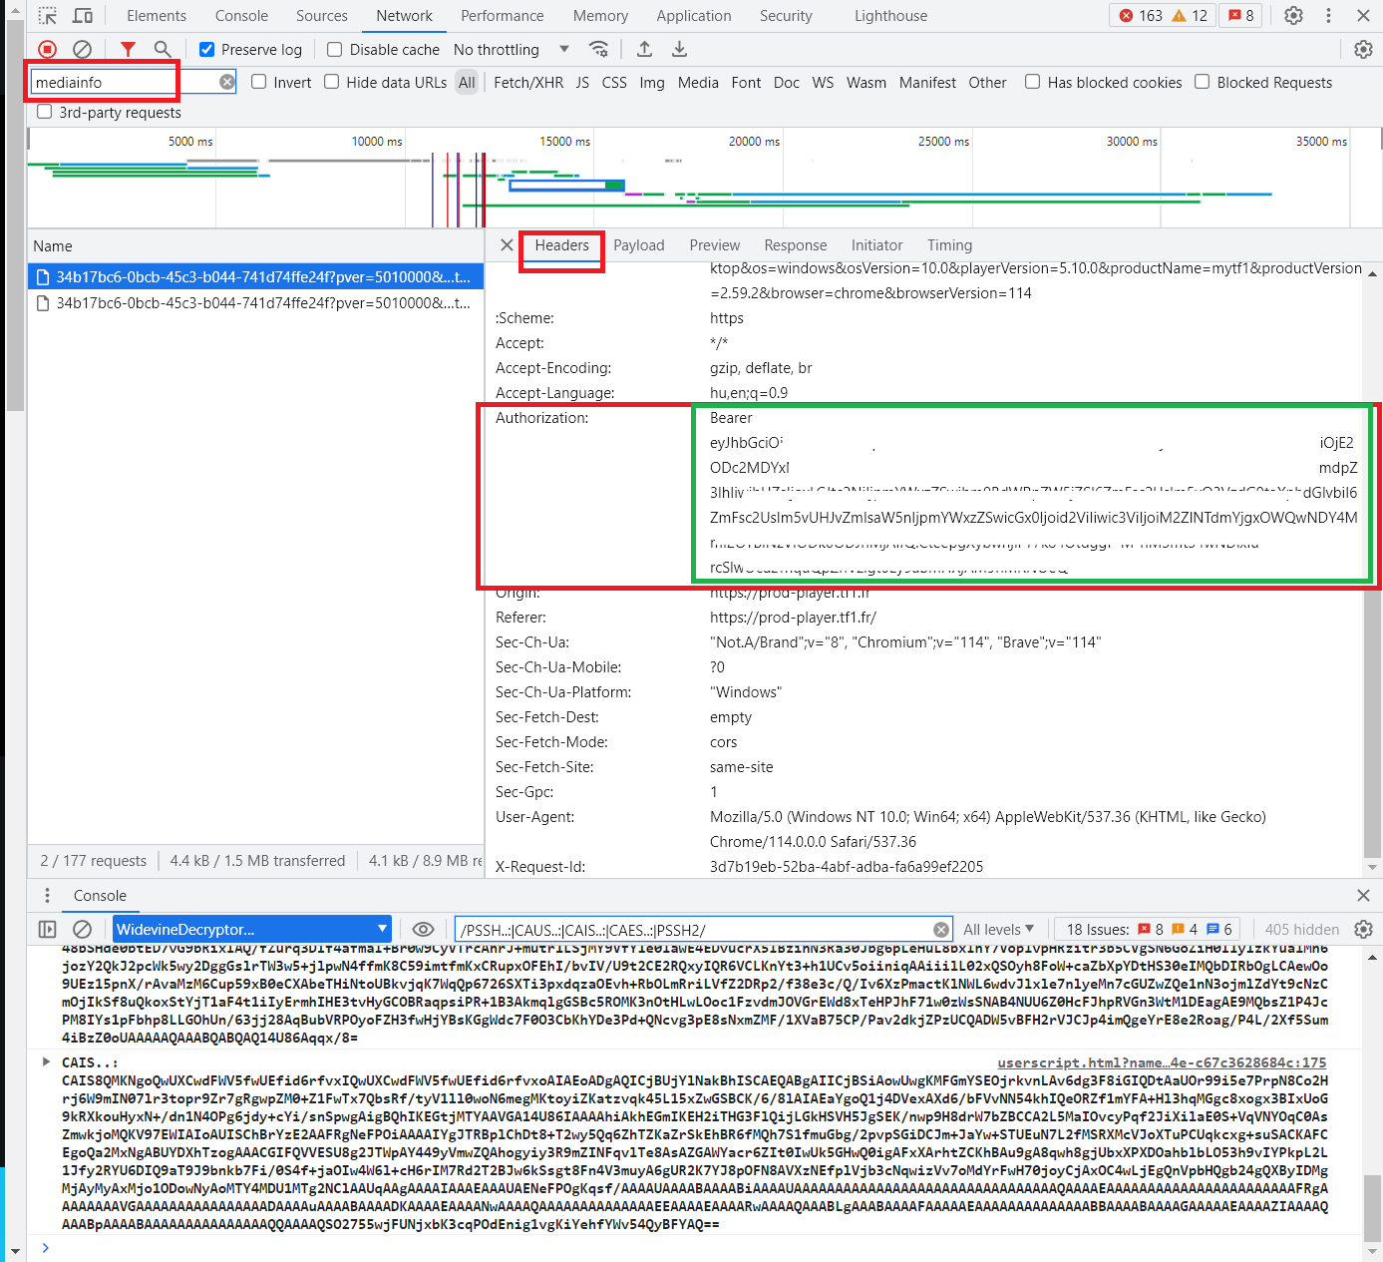Open DevTools main settings gear
1383x1262 pixels.
click(x=1293, y=16)
